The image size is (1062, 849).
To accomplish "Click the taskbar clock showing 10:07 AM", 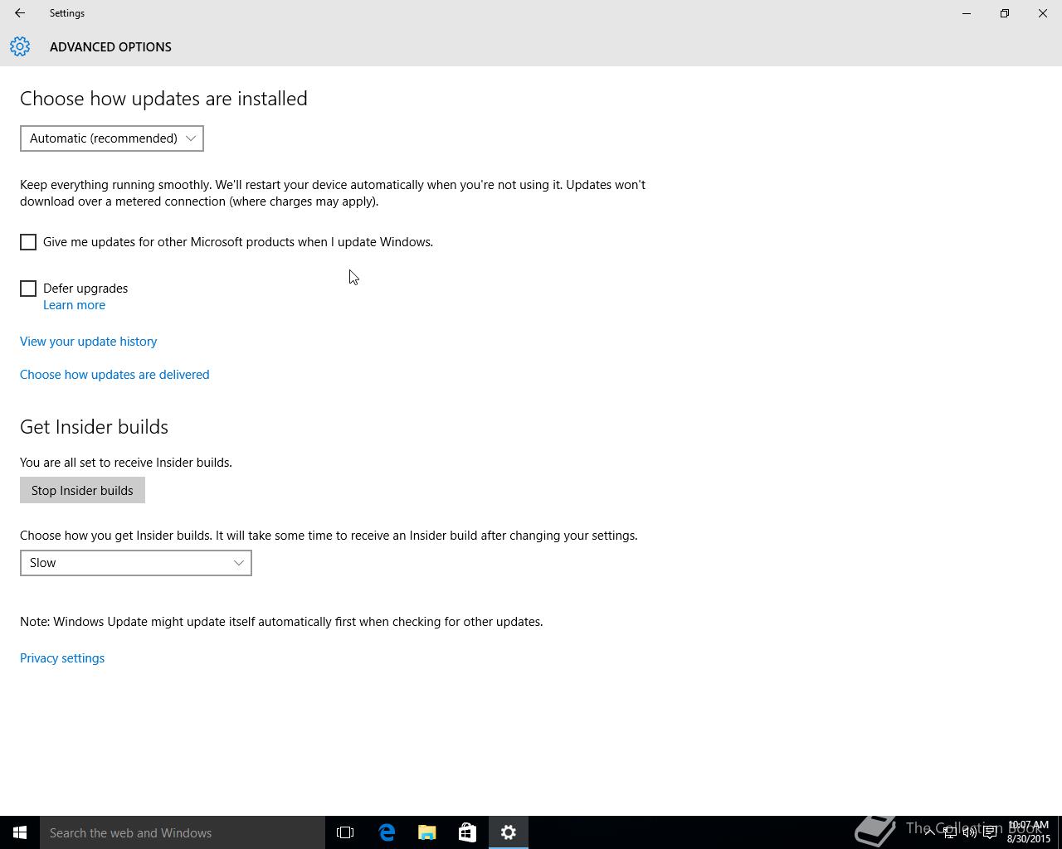I will pyautogui.click(x=1029, y=832).
